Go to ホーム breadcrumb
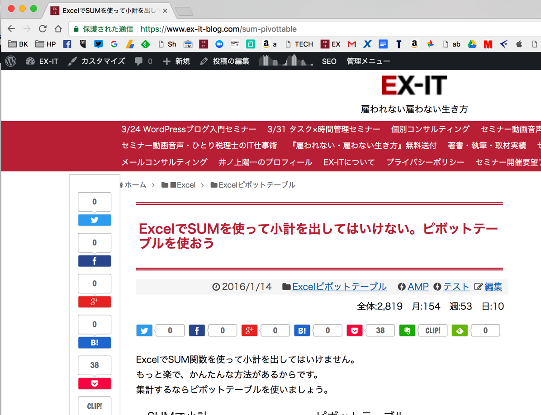 [x=135, y=185]
